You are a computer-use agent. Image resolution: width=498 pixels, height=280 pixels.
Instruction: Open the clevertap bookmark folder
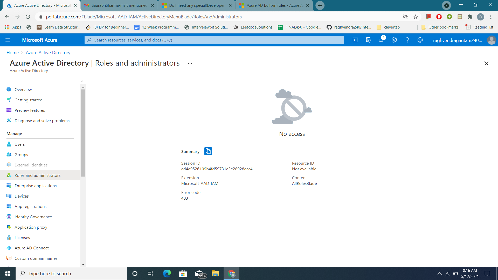(x=388, y=27)
